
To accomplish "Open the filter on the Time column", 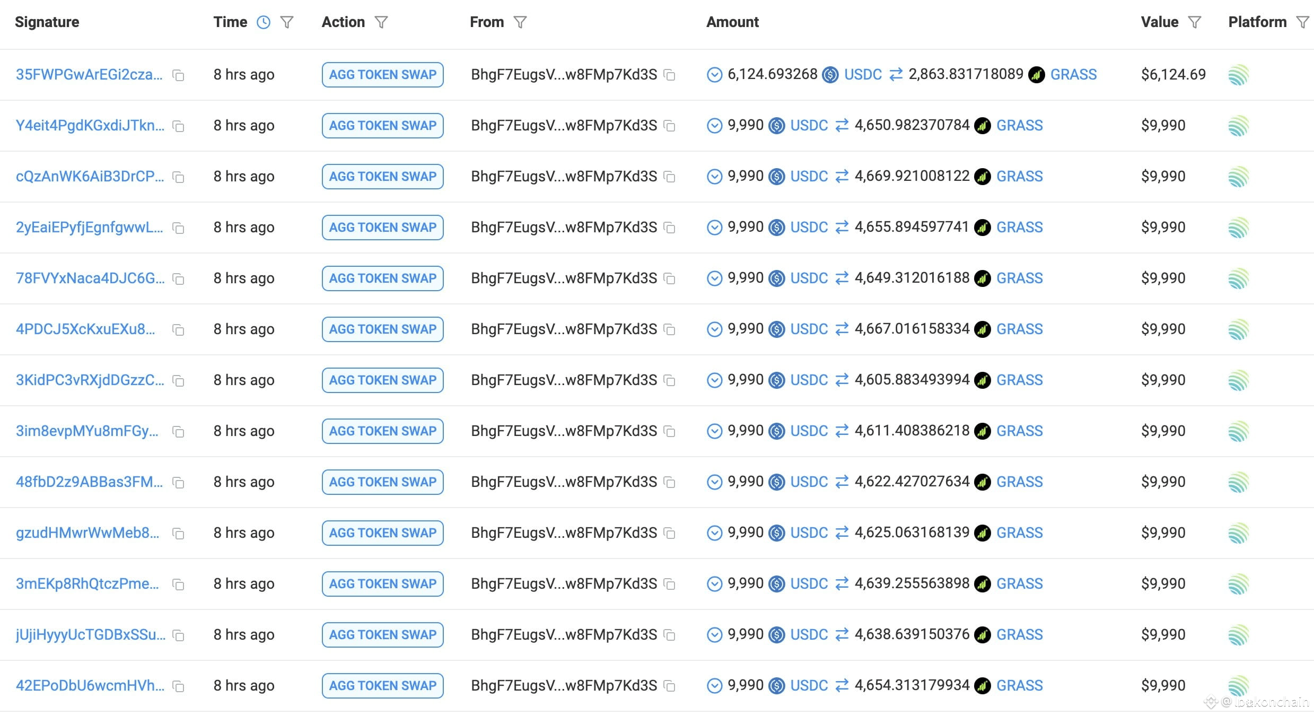I will pos(287,22).
